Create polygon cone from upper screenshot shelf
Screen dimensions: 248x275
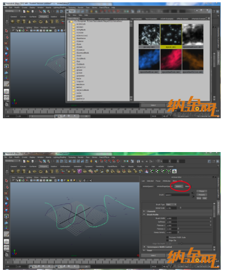coord(30,22)
